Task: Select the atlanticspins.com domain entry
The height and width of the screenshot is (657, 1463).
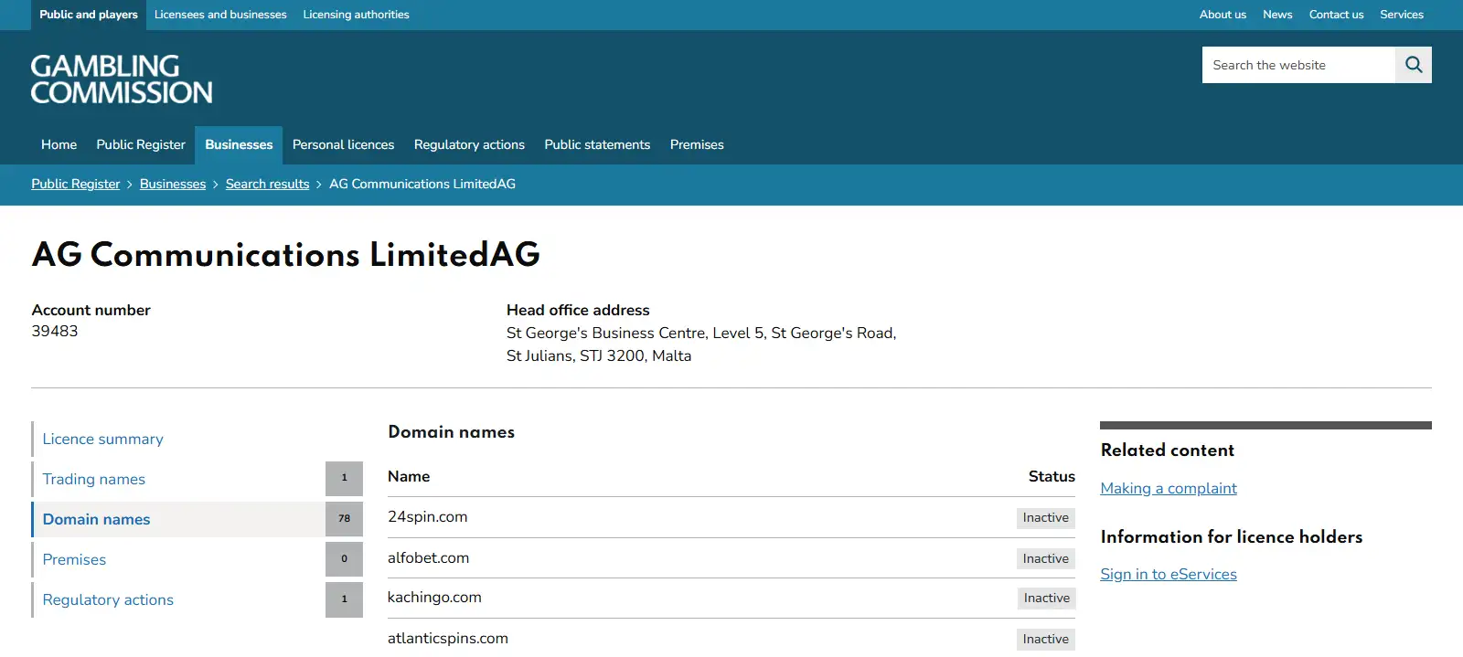Action: pyautogui.click(x=448, y=638)
